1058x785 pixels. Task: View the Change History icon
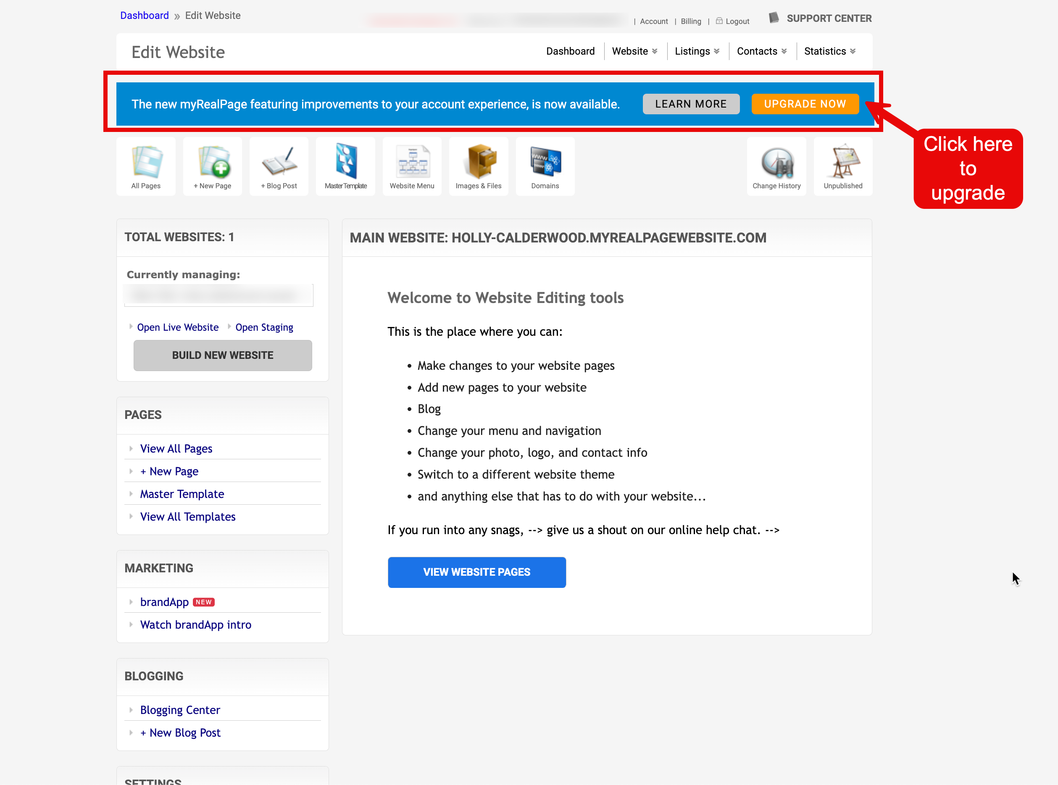777,166
